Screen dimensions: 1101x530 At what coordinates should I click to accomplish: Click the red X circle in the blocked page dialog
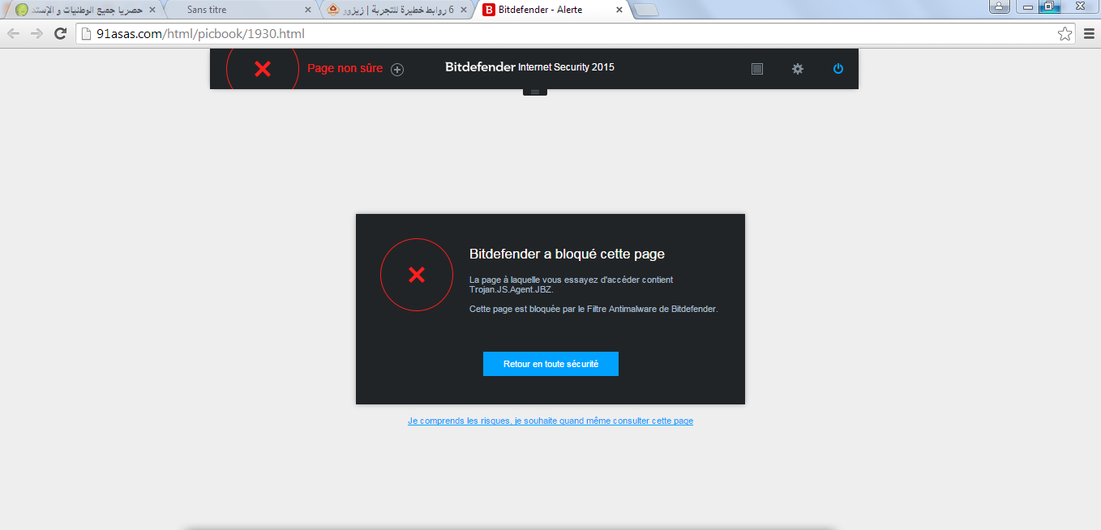coord(417,275)
